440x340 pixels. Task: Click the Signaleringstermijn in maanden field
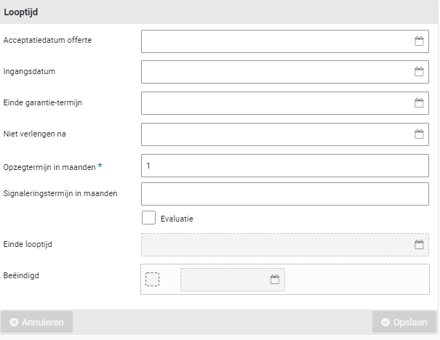point(284,194)
